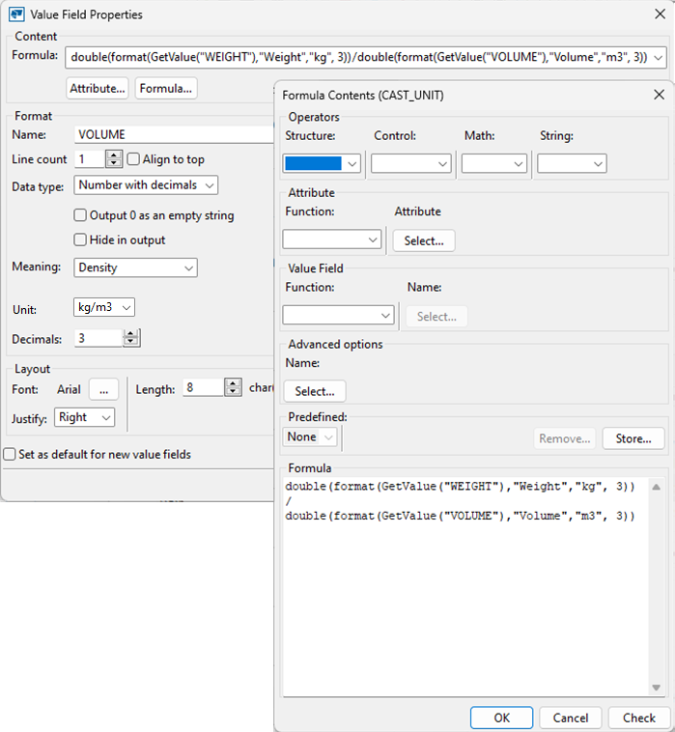Click the Attribute... button under Formula

tap(98, 89)
